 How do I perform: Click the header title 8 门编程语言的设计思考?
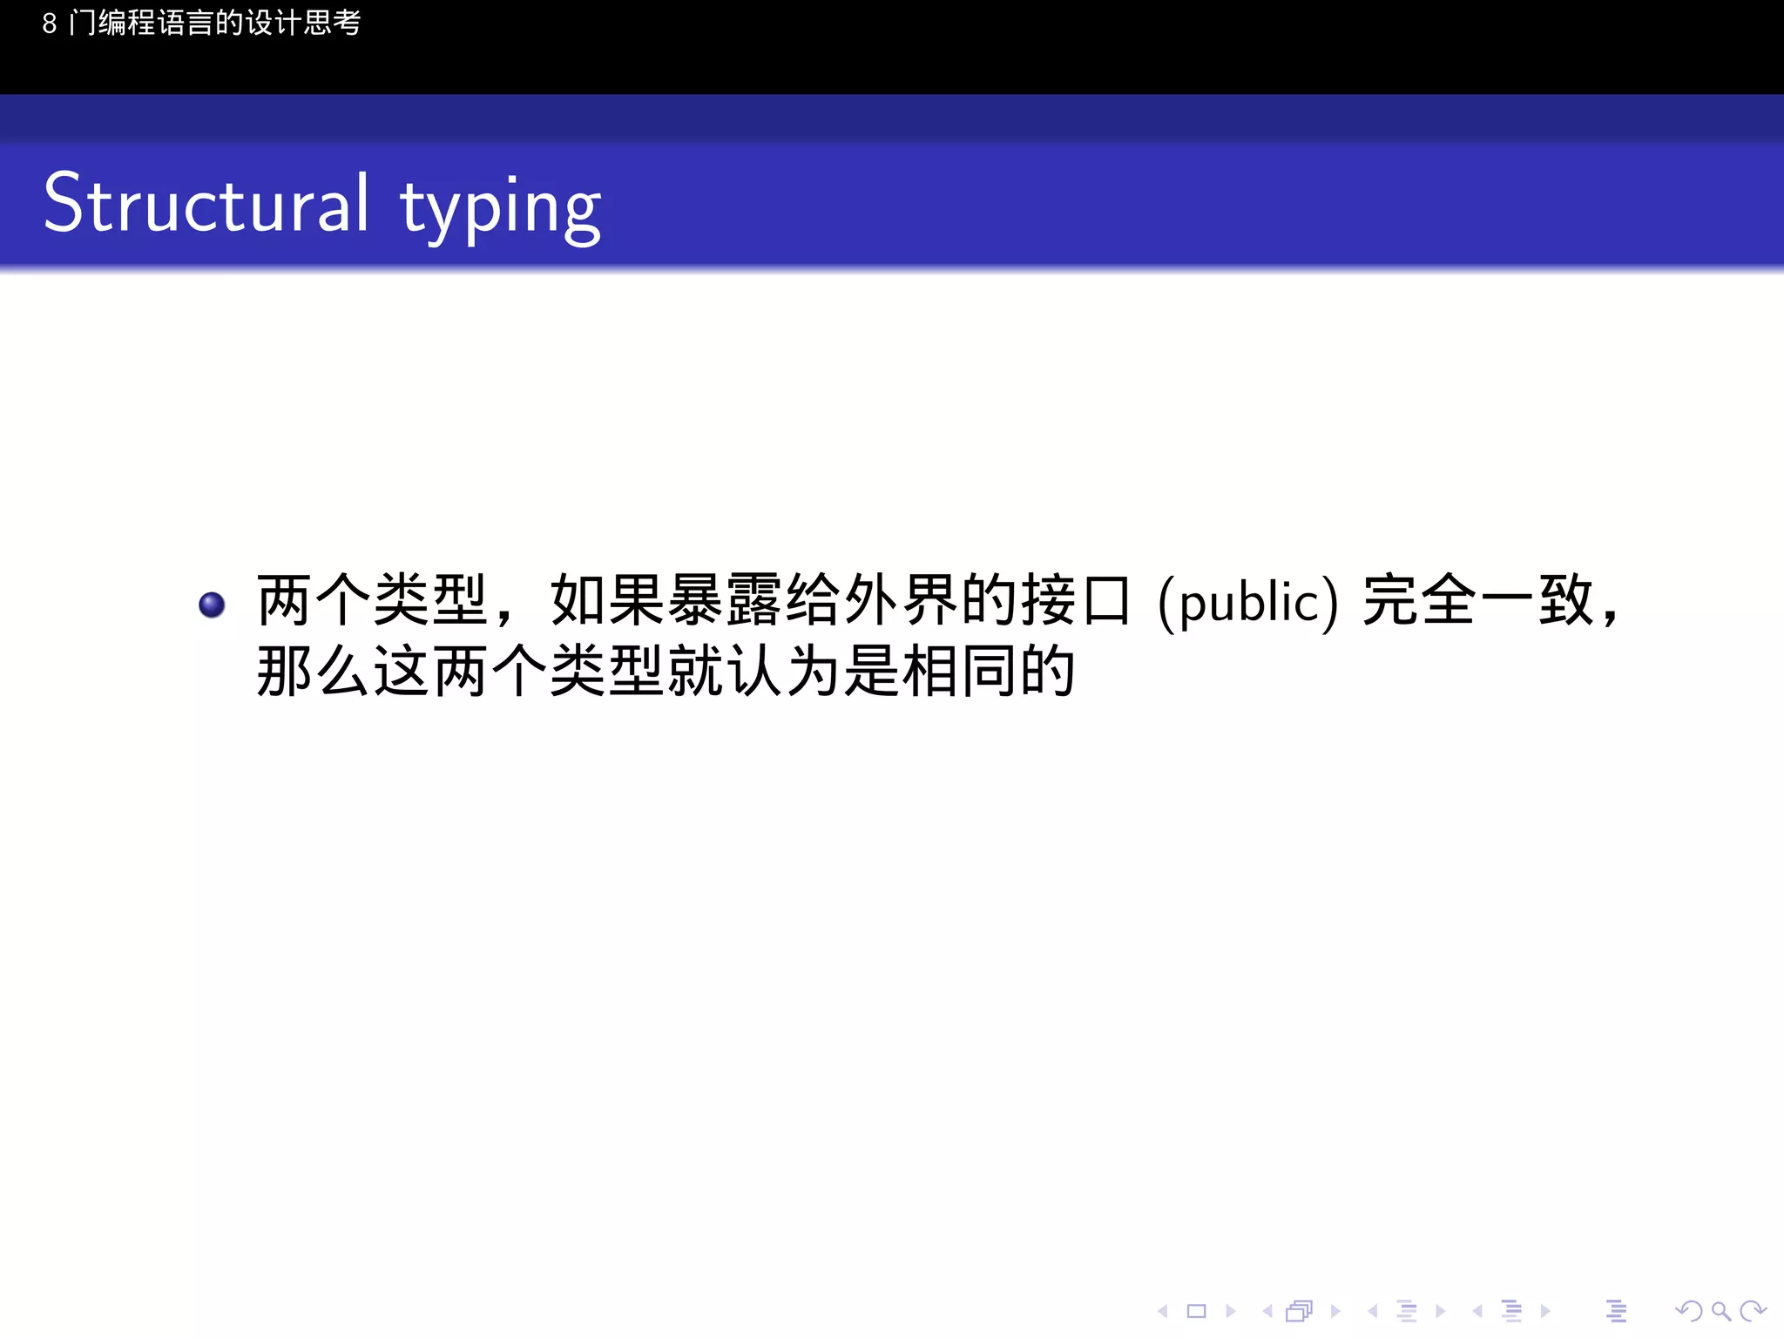click(201, 23)
